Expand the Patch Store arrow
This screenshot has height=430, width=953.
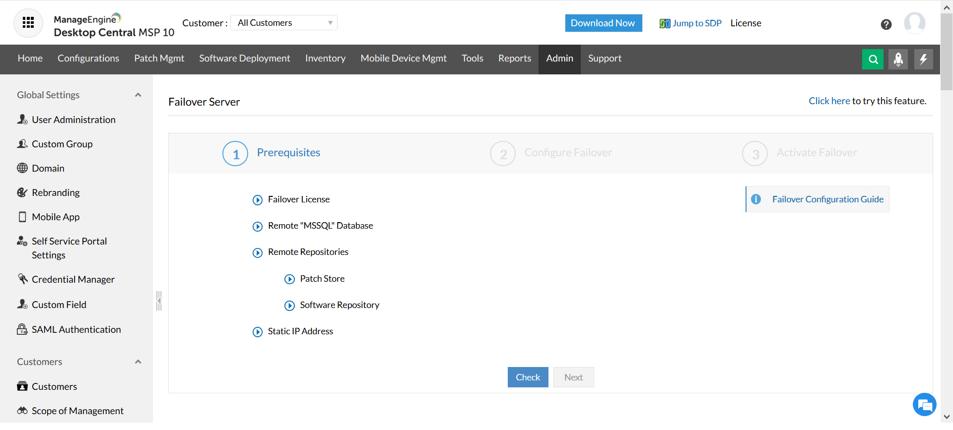289,279
